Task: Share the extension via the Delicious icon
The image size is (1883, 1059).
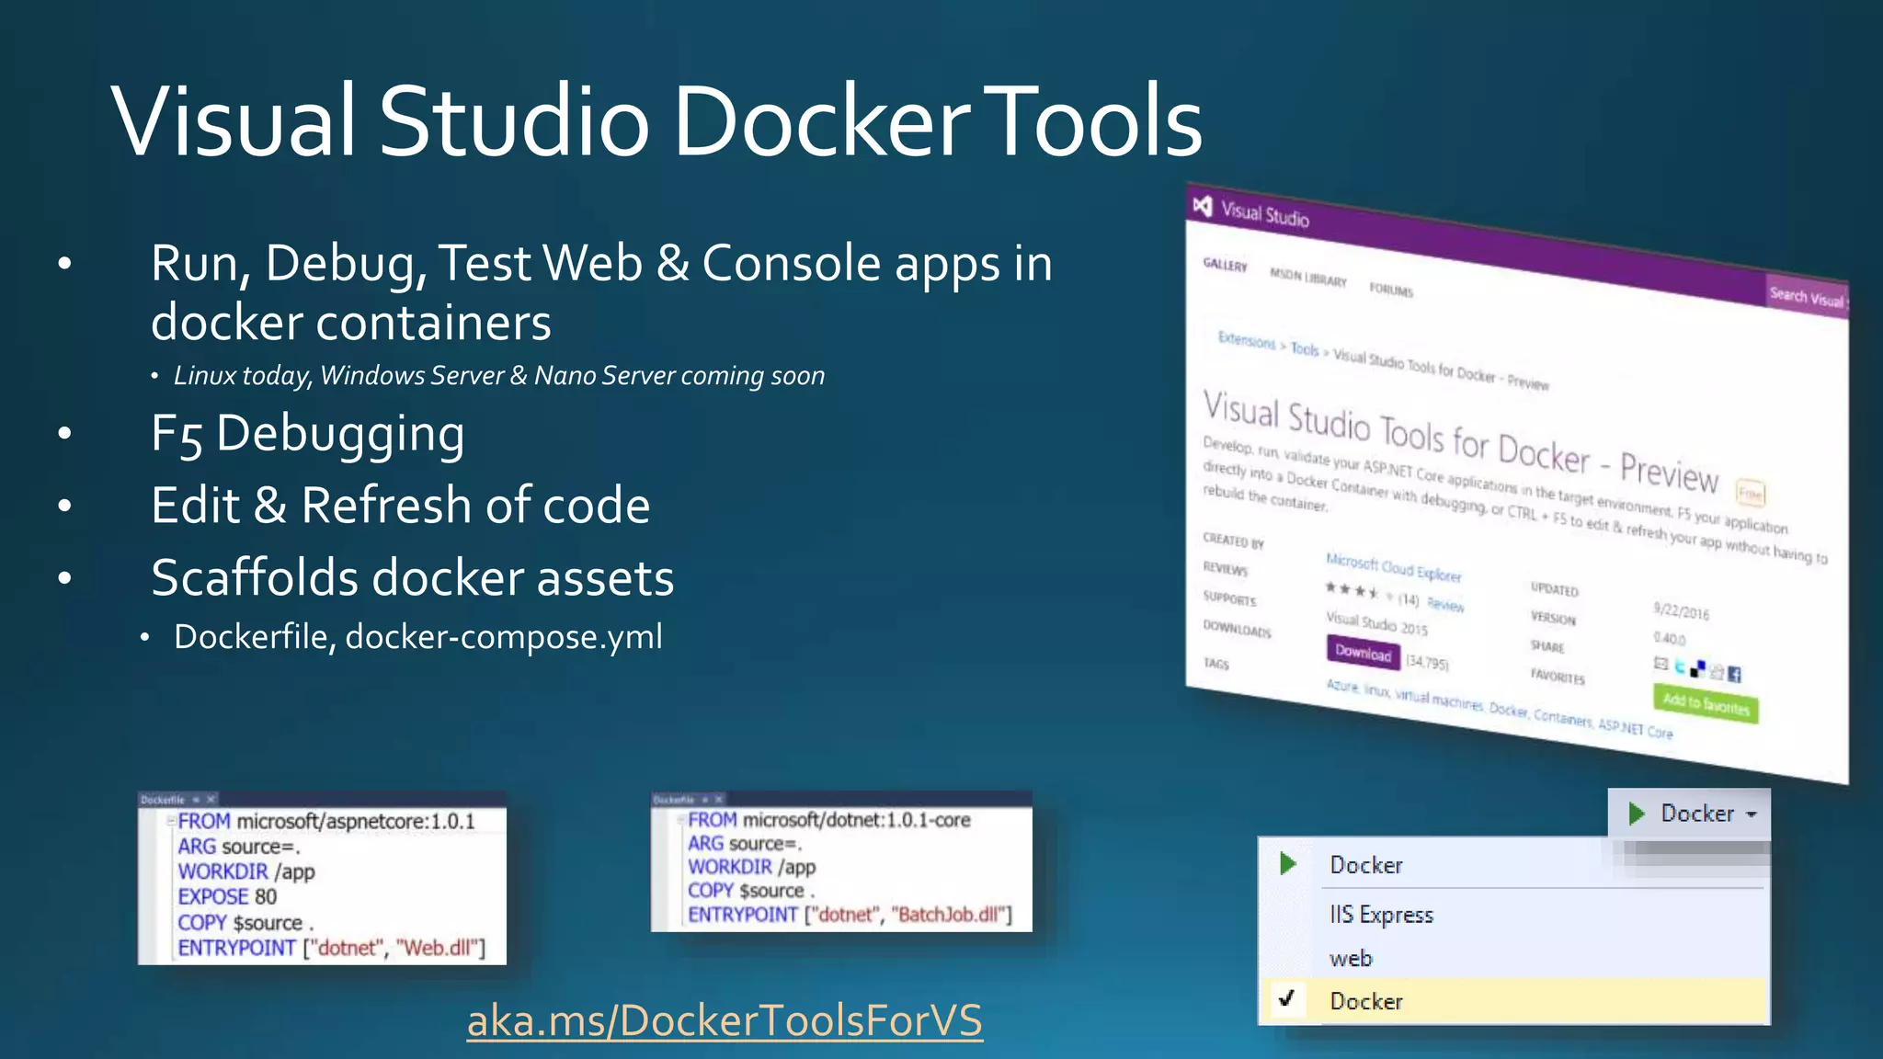Action: (x=1697, y=669)
